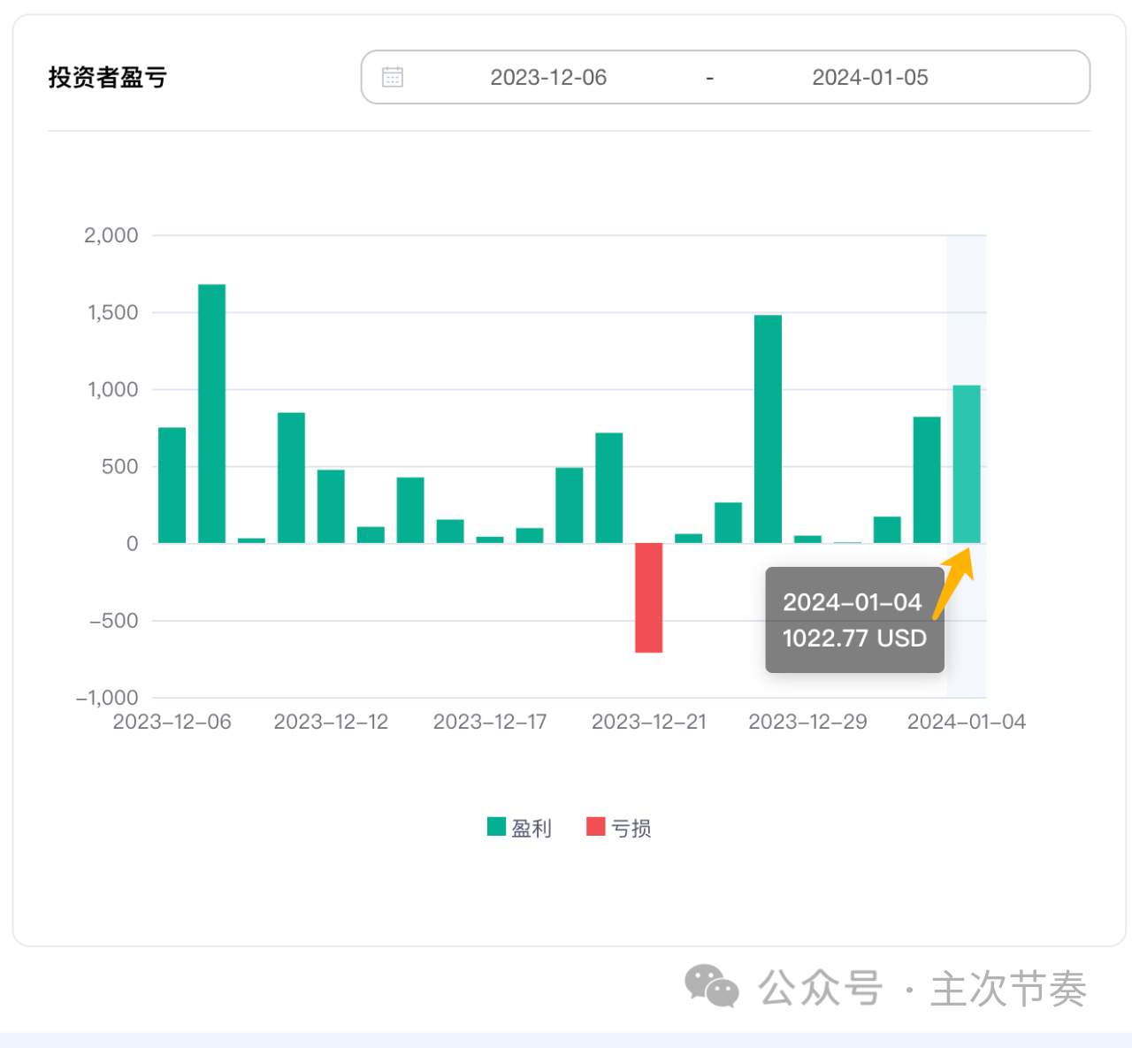Click the 投资者盈亏 panel title
Screen dimensions: 1132x1048
point(108,78)
